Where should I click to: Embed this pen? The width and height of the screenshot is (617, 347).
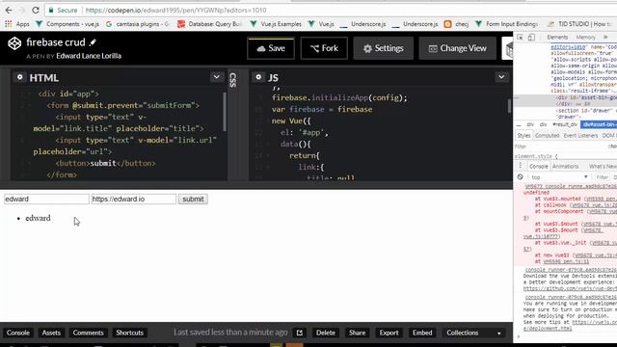coord(422,333)
